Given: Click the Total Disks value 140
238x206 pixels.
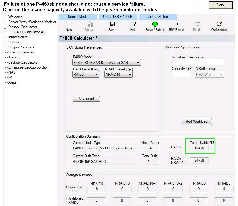Looking at the screenshot, I should tap(150, 162).
